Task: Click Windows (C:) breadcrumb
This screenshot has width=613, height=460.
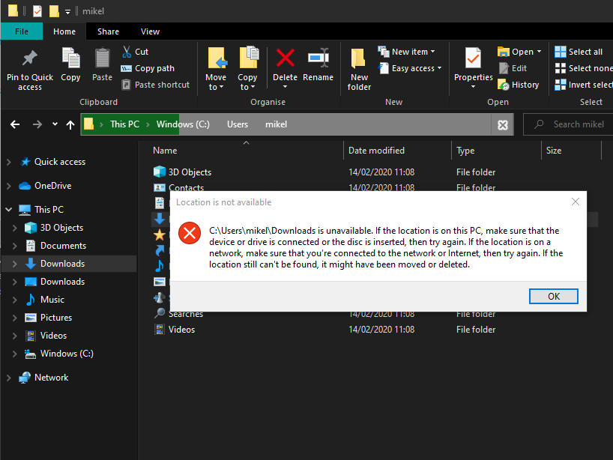Action: (183, 124)
